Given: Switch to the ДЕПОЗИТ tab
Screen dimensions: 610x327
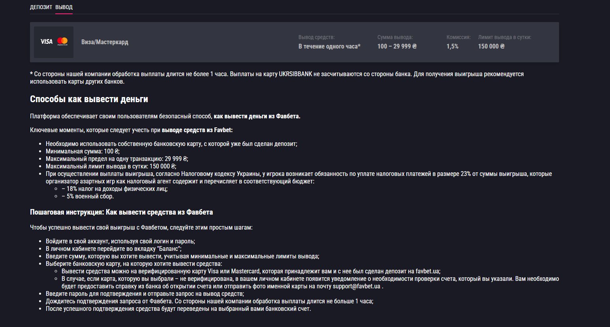Looking at the screenshot, I should (41, 7).
